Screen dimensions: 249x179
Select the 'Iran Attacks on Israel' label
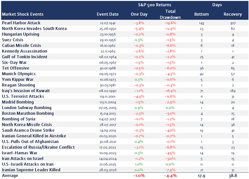coord(23,158)
